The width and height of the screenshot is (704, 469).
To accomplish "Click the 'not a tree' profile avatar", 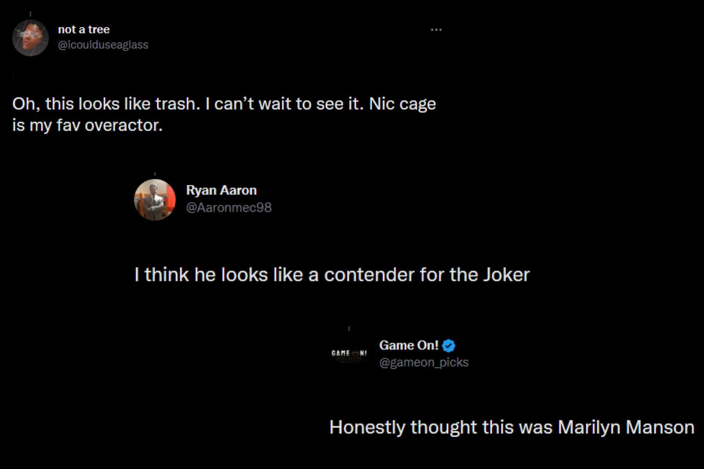I will [30, 38].
